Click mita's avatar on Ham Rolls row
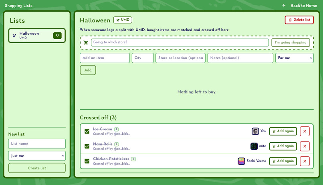Image resolution: width=323 pixels, height=185 pixels. click(x=254, y=146)
